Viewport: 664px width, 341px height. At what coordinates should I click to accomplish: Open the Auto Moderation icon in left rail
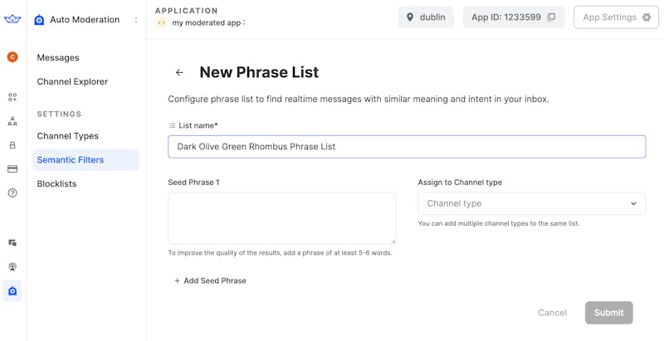coord(12,291)
